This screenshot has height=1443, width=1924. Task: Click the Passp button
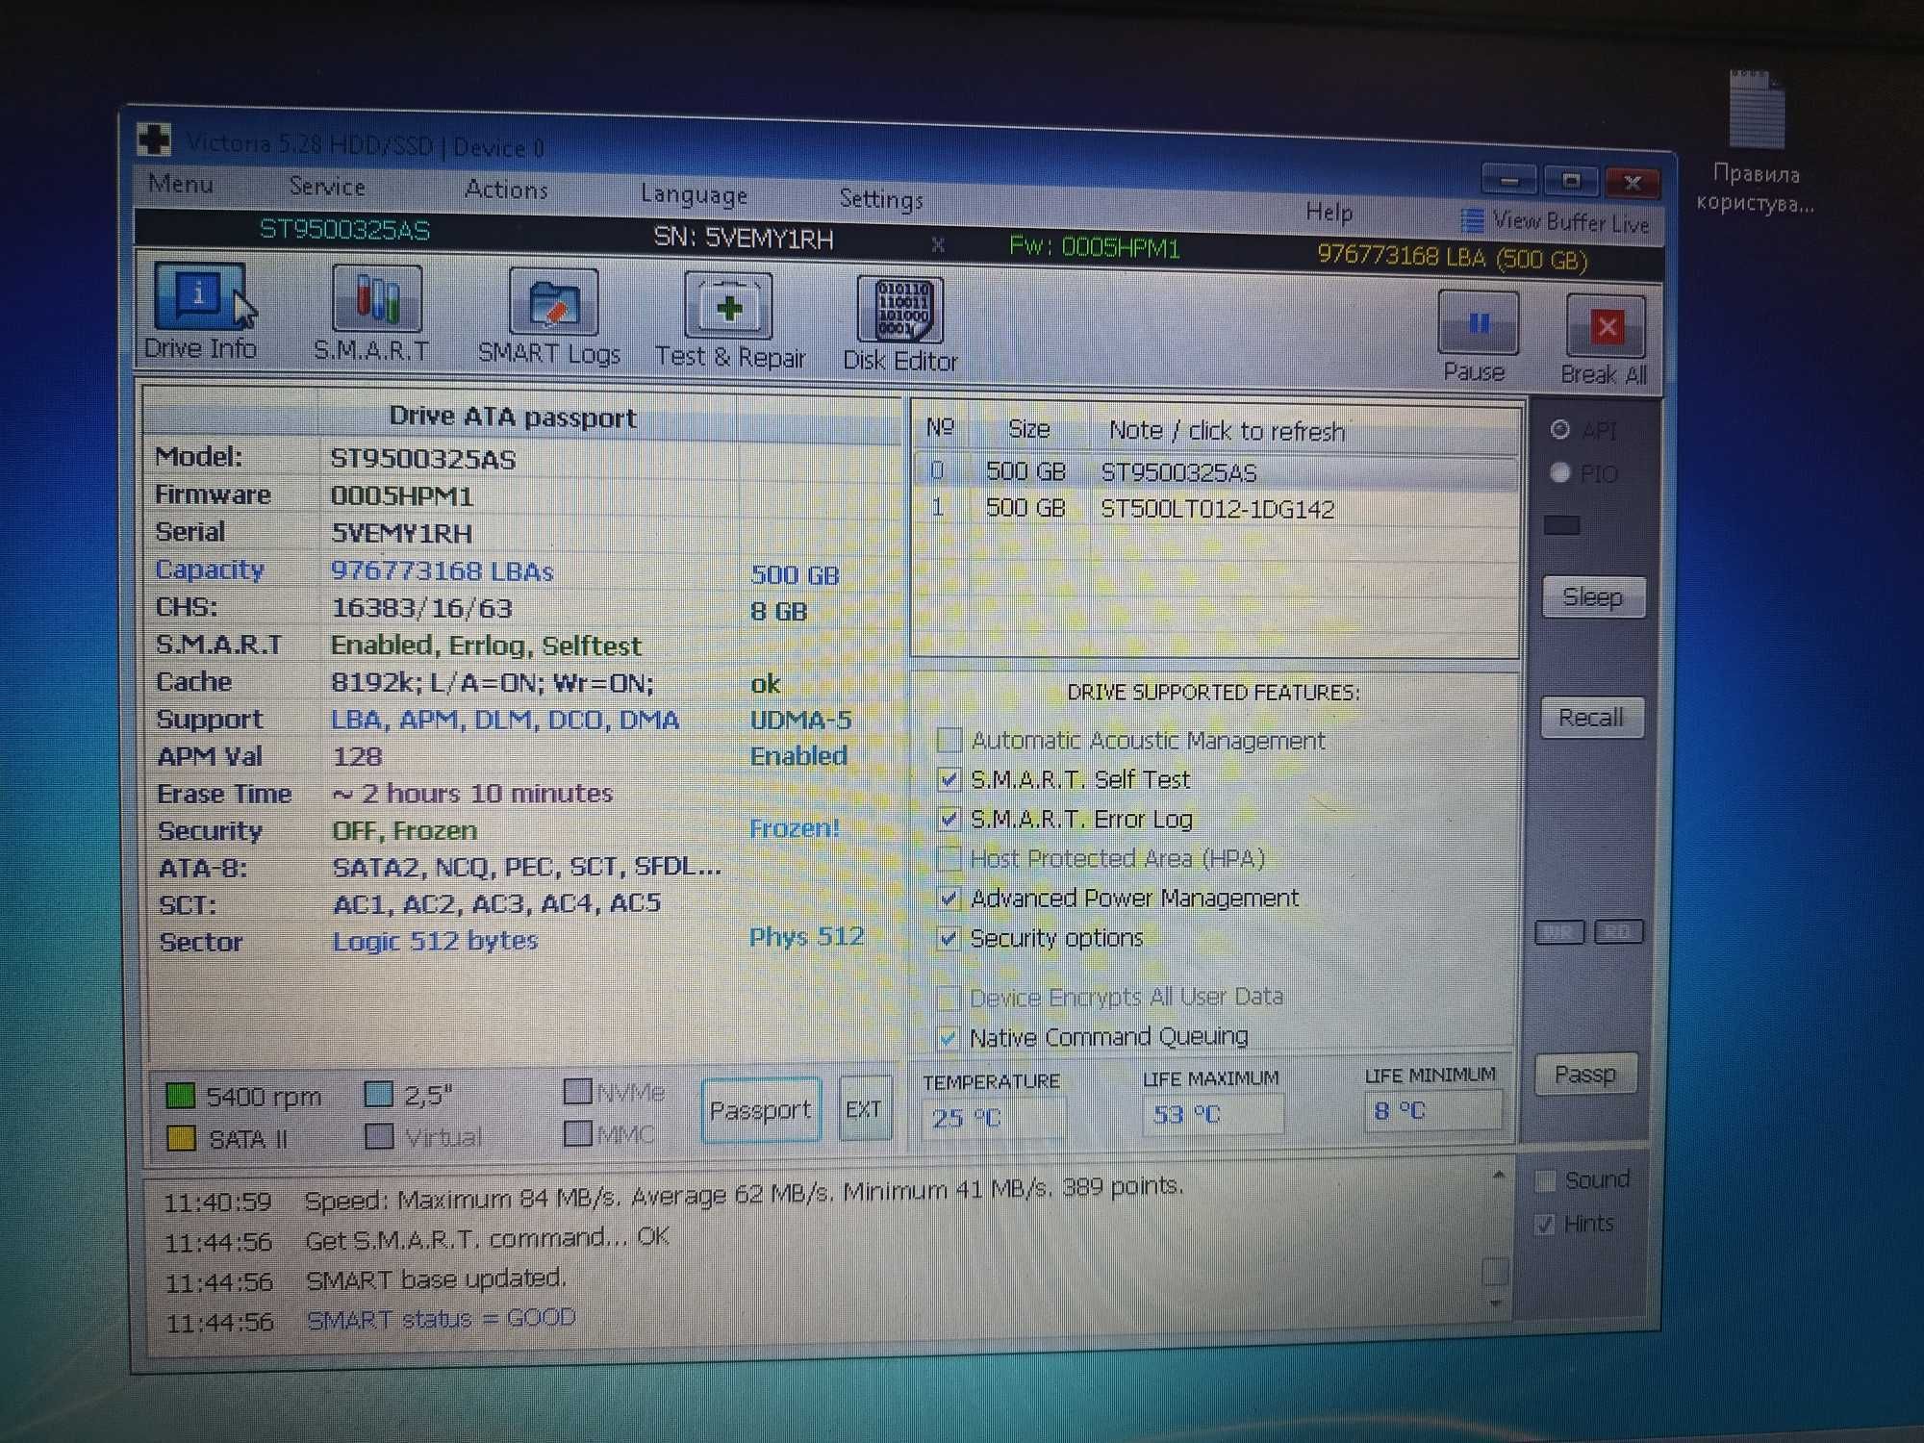(x=1585, y=1074)
